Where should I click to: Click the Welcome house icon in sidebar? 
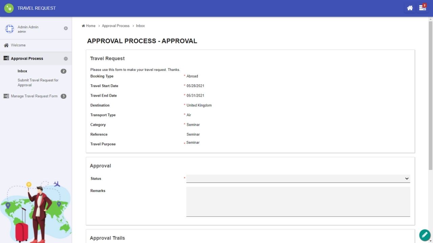[x=6, y=45]
